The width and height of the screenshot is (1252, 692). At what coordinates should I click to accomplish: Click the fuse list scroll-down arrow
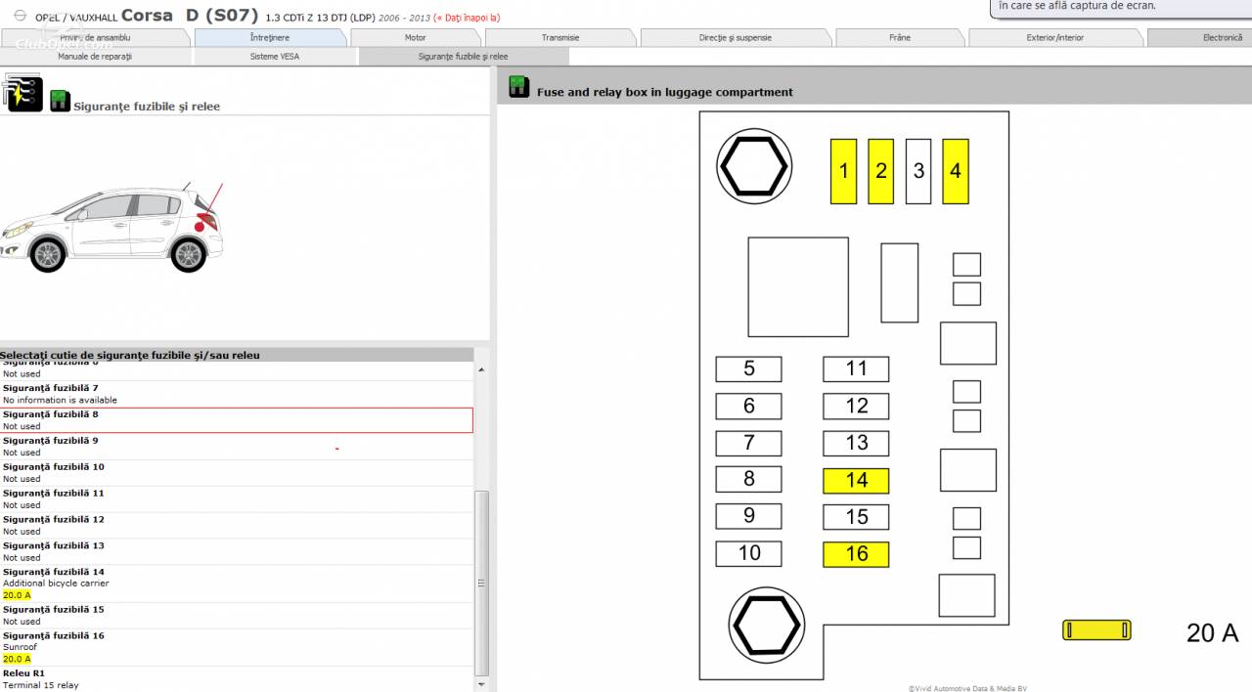pyautogui.click(x=481, y=684)
